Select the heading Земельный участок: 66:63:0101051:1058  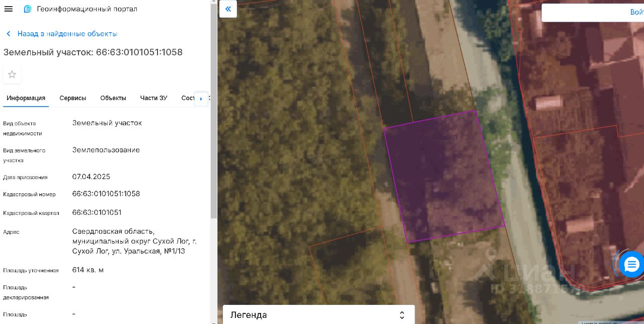[93, 52]
